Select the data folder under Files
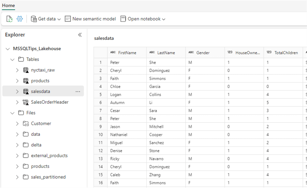The height and width of the screenshot is (188, 307). pos(35,134)
